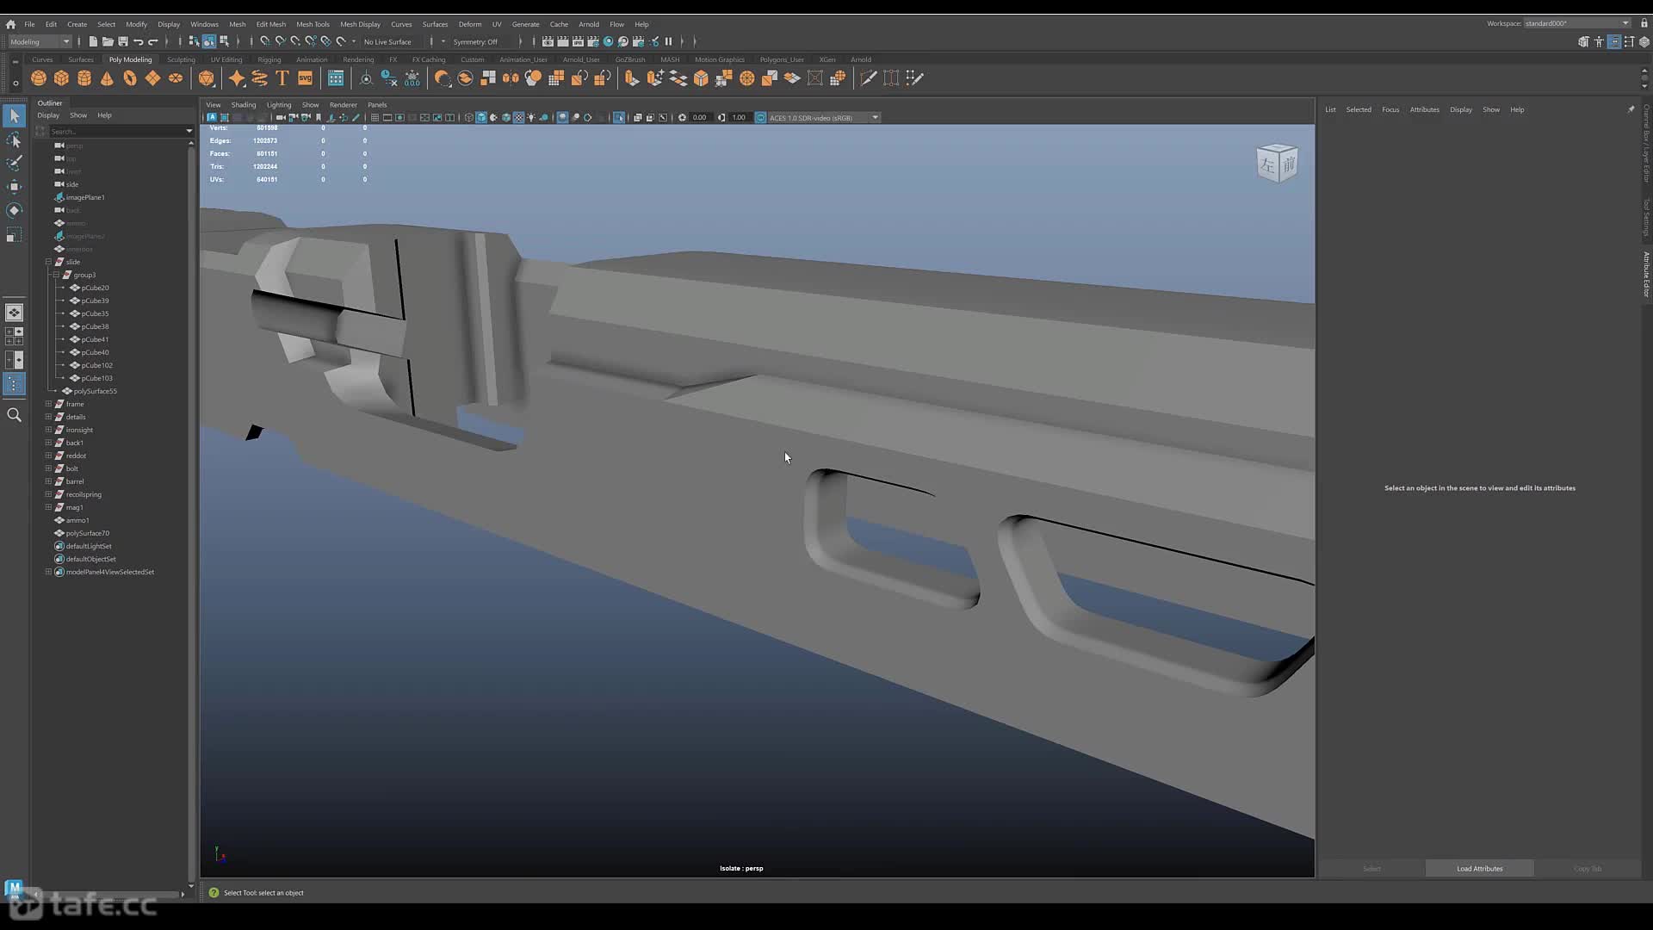Open the Attribute Editor Focus menu

coord(1390,109)
